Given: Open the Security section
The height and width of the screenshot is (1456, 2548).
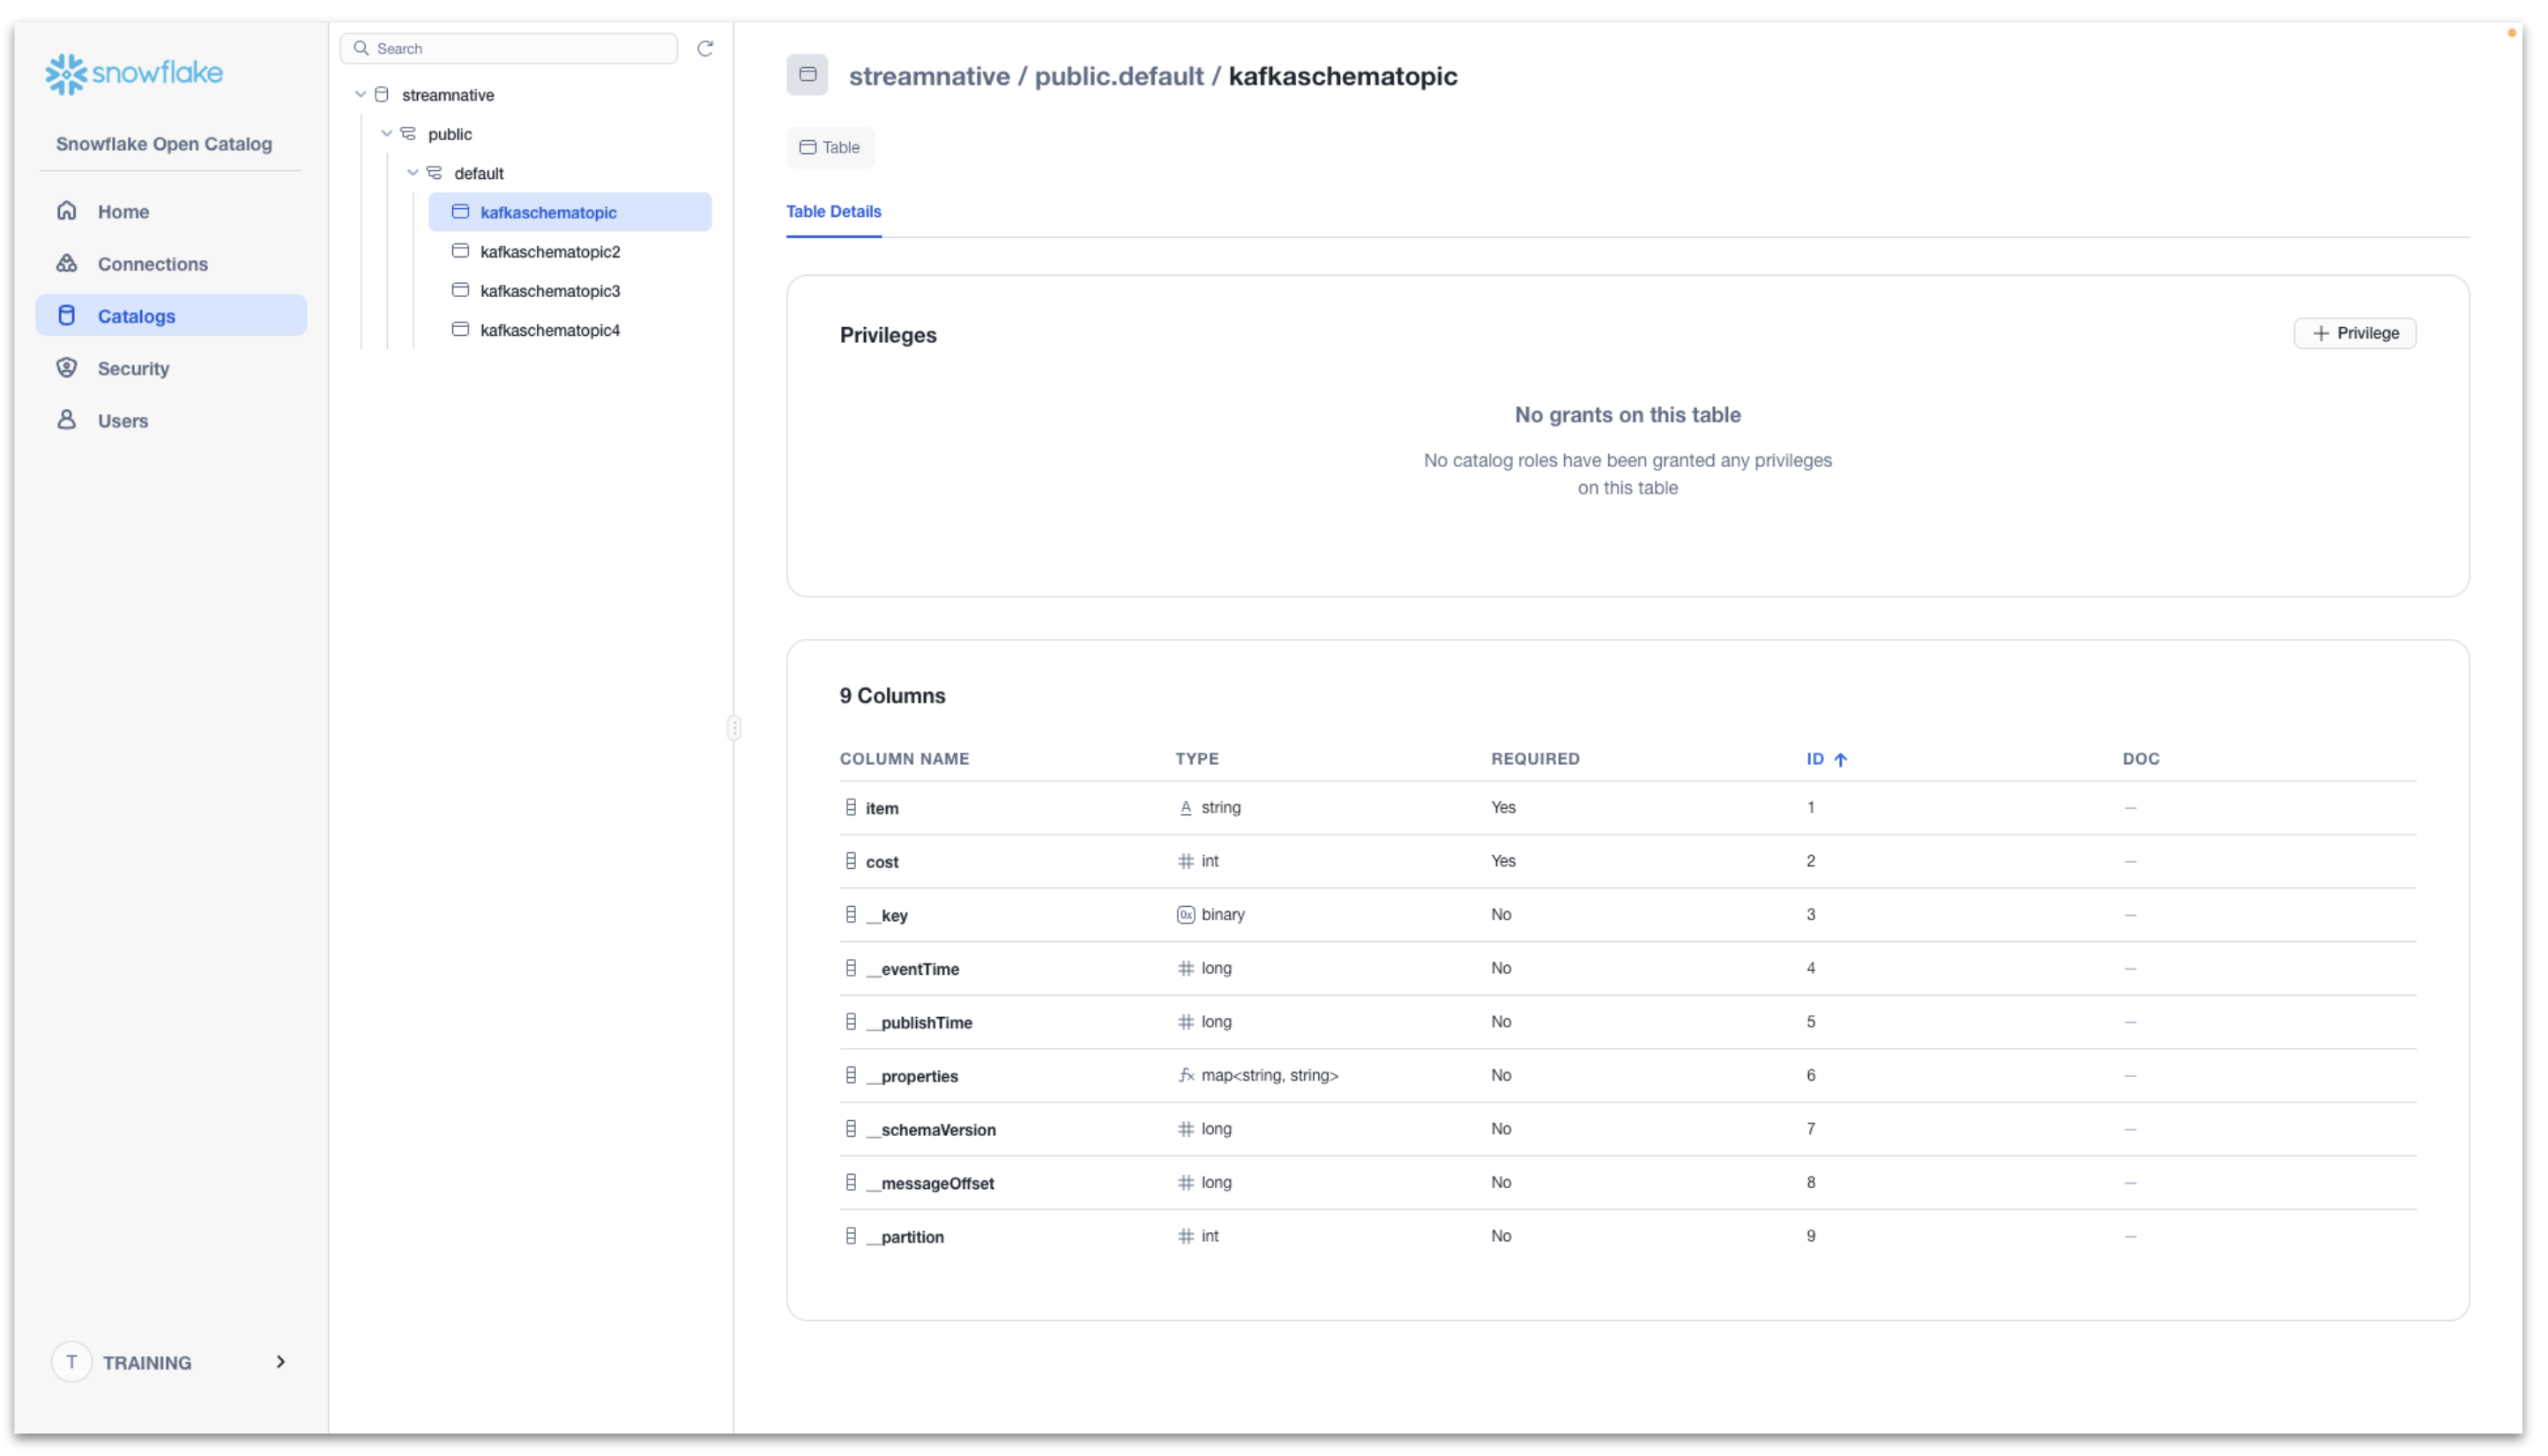Looking at the screenshot, I should 66,368.
